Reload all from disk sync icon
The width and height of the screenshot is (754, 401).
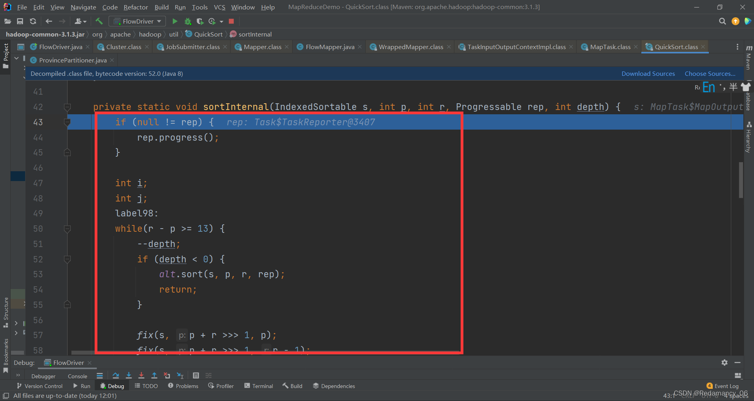(x=33, y=21)
